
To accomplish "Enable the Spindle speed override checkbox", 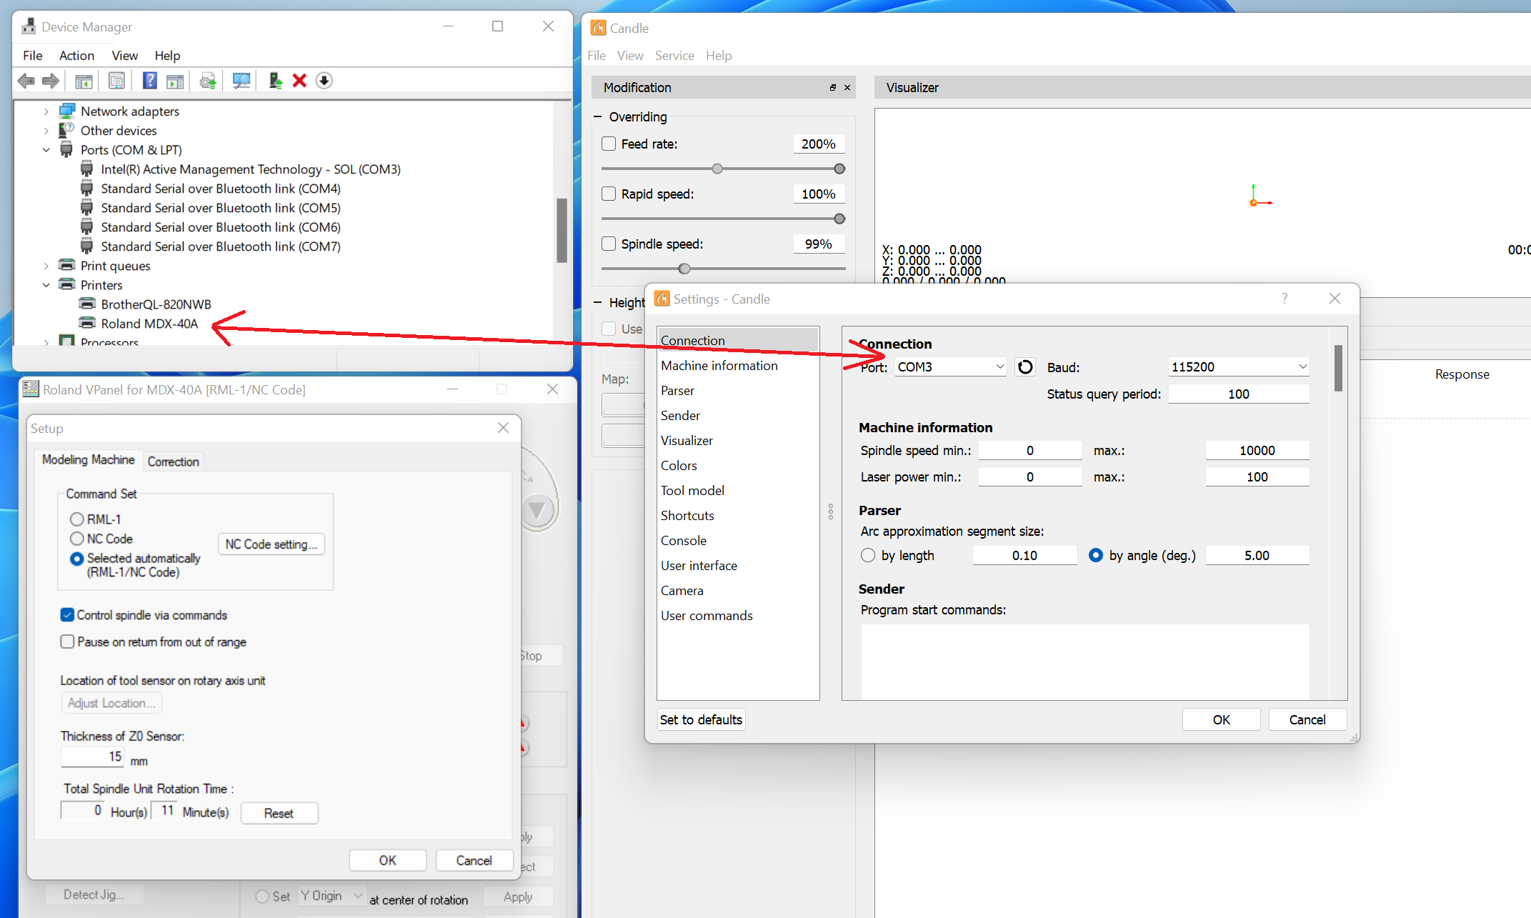I will click(x=609, y=244).
